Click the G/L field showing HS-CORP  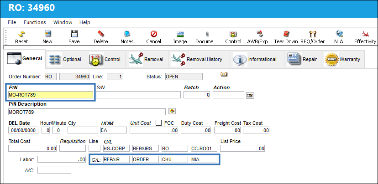[116, 148]
